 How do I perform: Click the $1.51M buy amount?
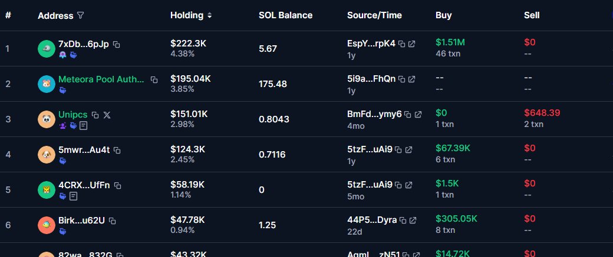click(450, 42)
